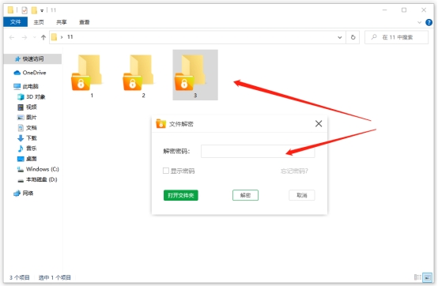The image size is (438, 286).
Task: Click the 打开文件夹 button
Action: [181, 195]
